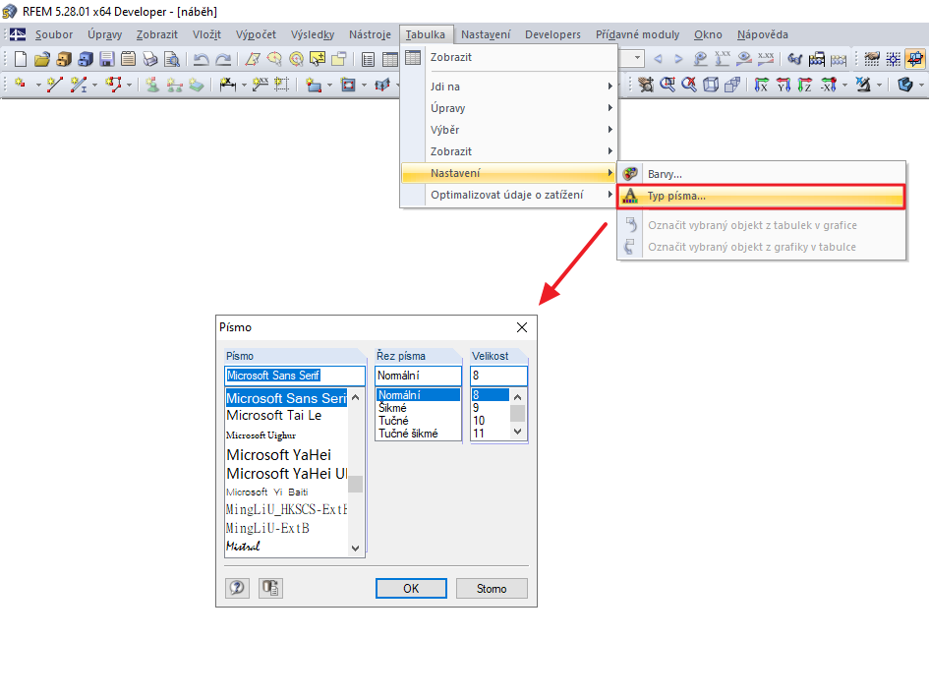This screenshot has height=696, width=929.
Task: Close the Písmo dialog
Action: click(521, 327)
